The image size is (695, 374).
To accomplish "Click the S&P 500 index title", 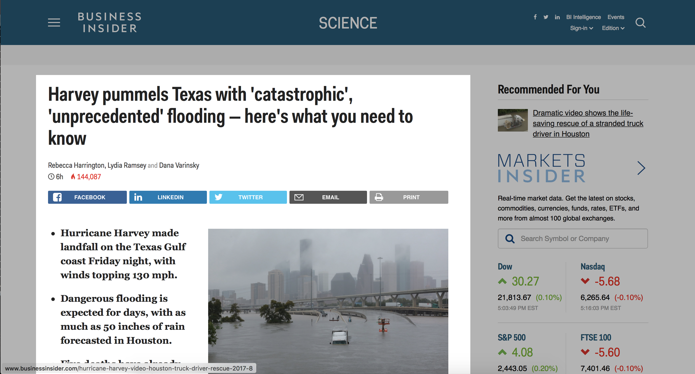I will (512, 337).
